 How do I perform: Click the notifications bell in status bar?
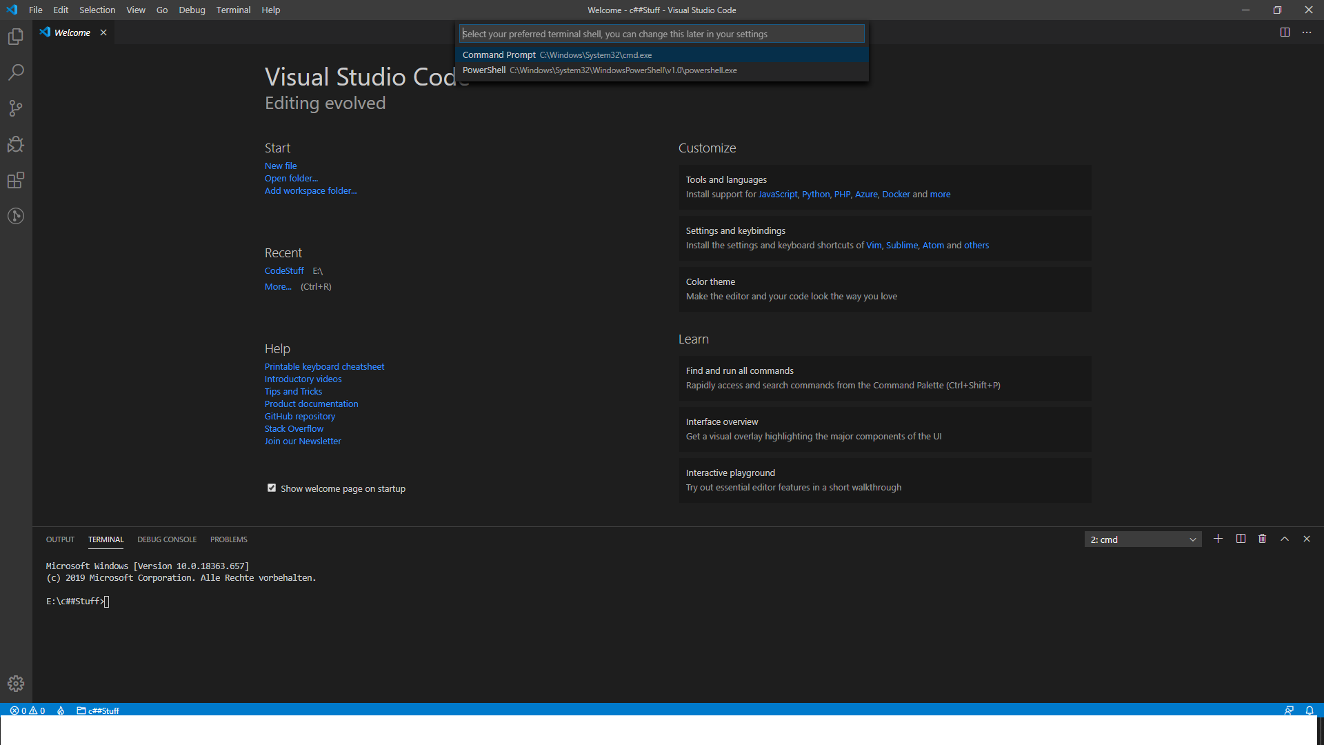[x=1310, y=711]
